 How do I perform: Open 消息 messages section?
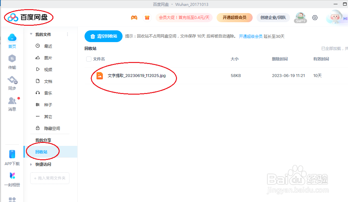[12, 104]
